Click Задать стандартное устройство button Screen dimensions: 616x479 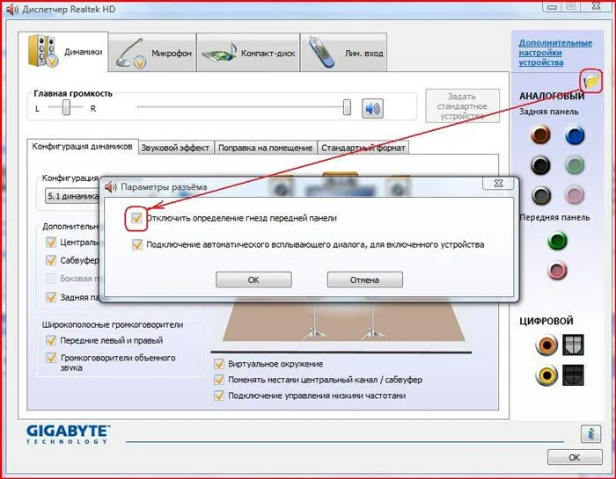pos(462,106)
